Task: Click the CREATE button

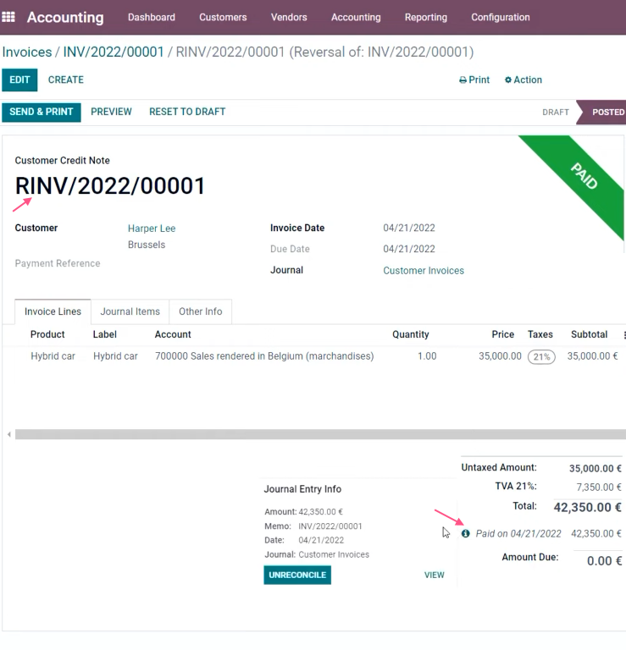Action: [65, 80]
